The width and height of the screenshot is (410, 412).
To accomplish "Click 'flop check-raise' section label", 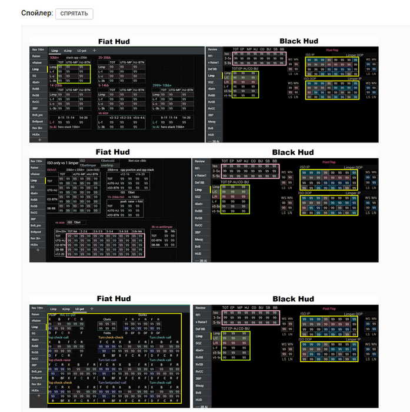I will pos(59,360).
